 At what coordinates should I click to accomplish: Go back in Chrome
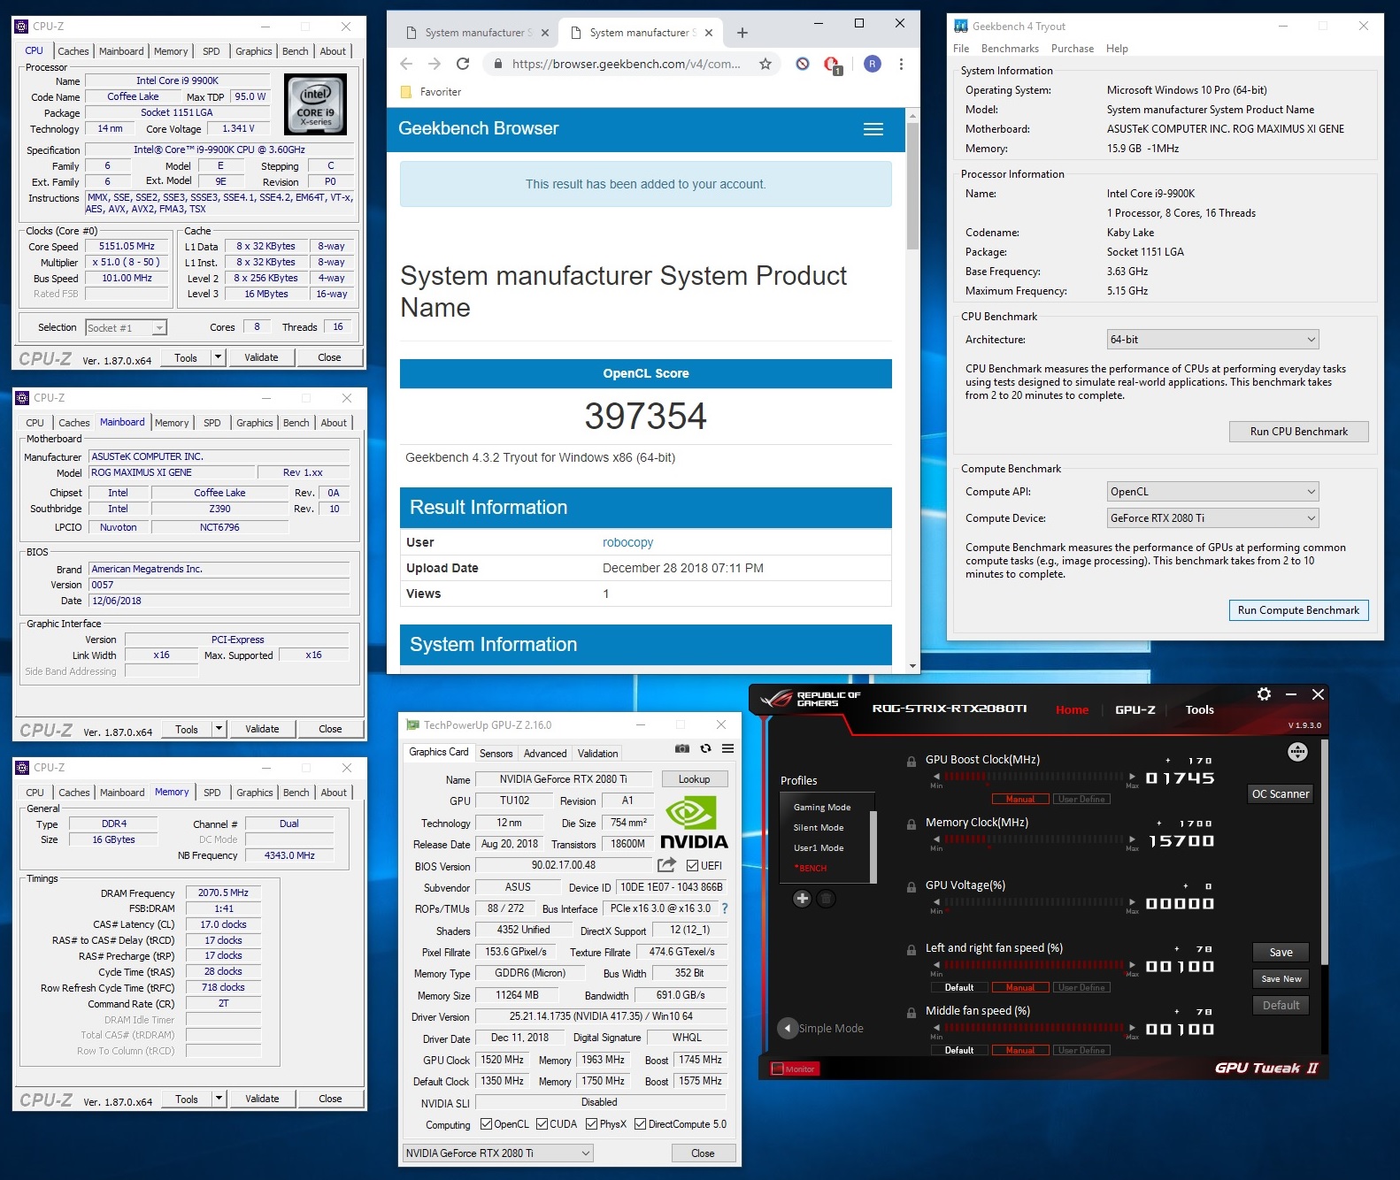[x=406, y=64]
